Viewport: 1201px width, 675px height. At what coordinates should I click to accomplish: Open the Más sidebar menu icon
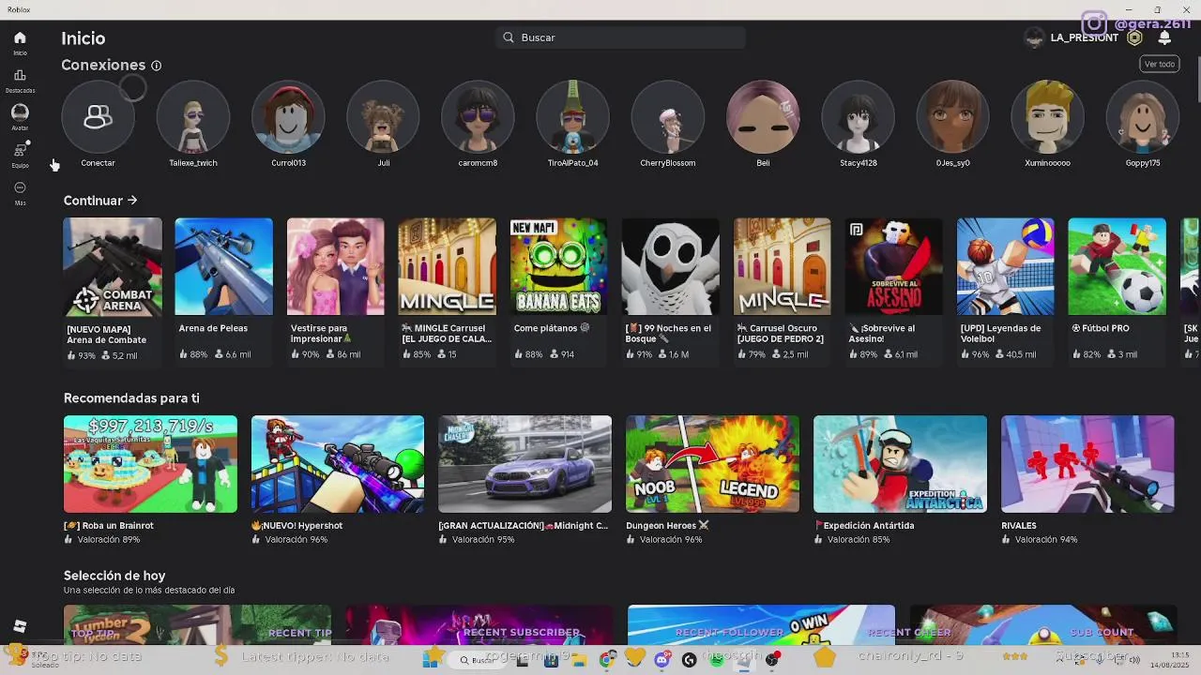[20, 187]
